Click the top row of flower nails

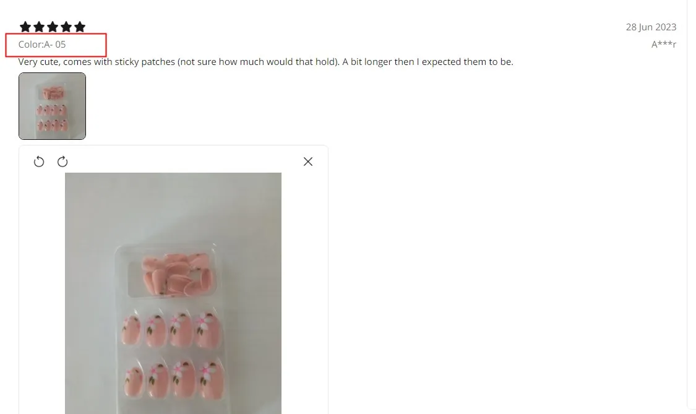(x=172, y=330)
